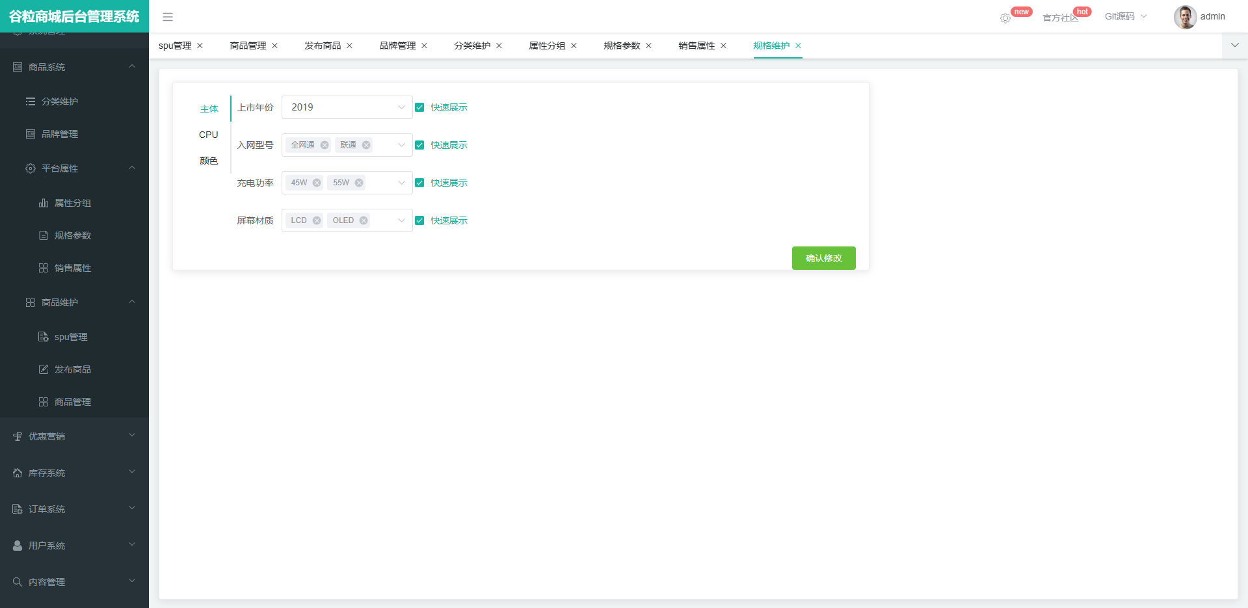Close the 规格维护 tab

pyautogui.click(x=798, y=46)
